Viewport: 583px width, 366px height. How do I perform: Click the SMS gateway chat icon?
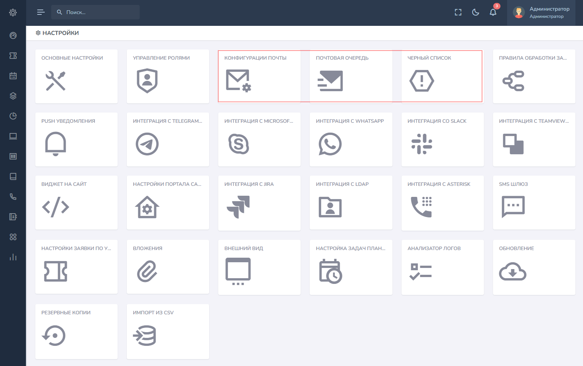click(x=513, y=207)
